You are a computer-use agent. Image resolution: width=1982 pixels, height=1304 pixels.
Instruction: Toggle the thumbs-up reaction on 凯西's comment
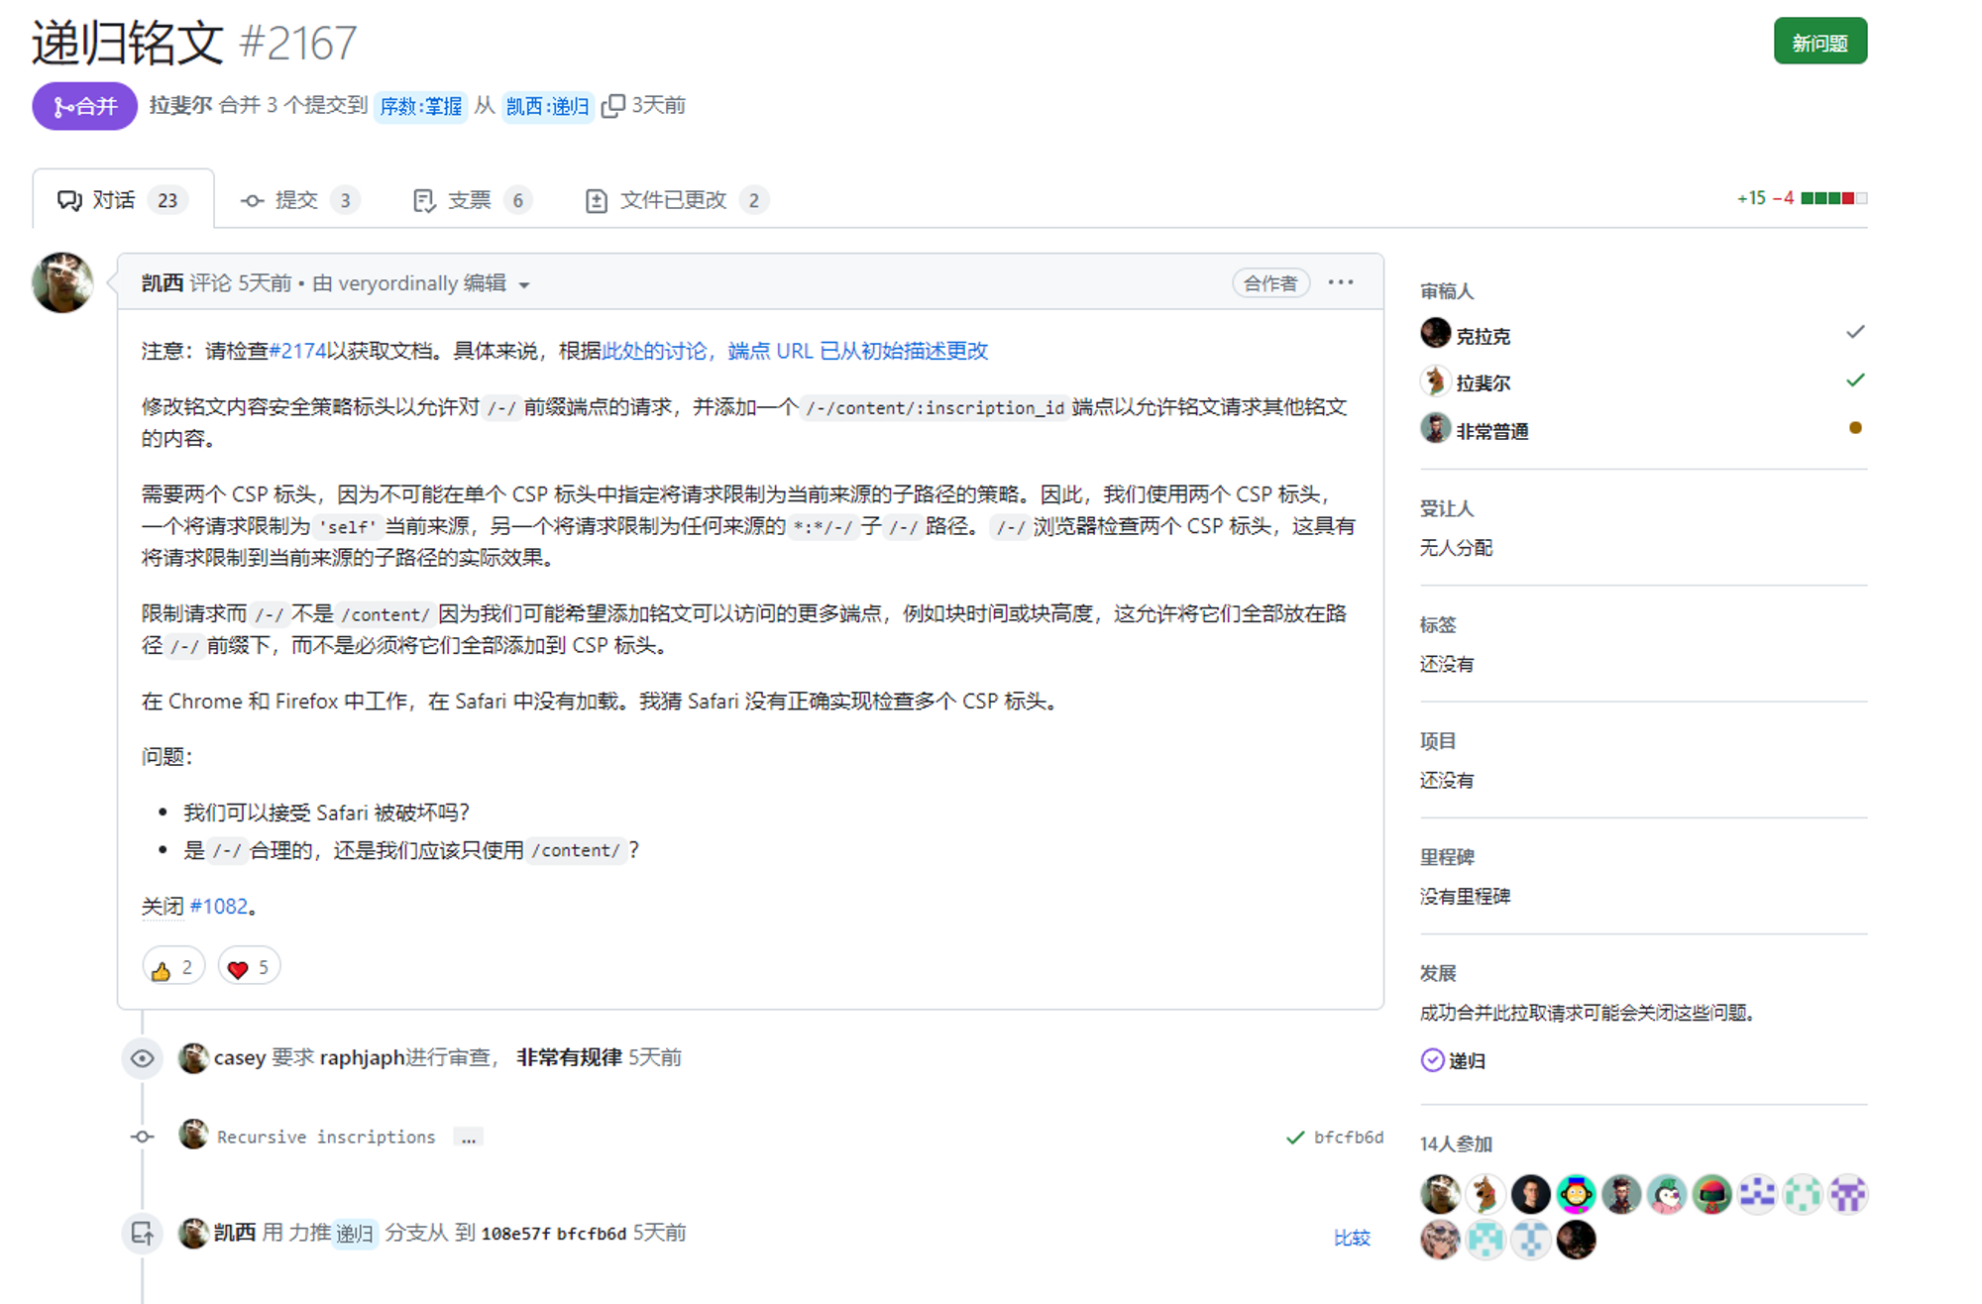[171, 966]
